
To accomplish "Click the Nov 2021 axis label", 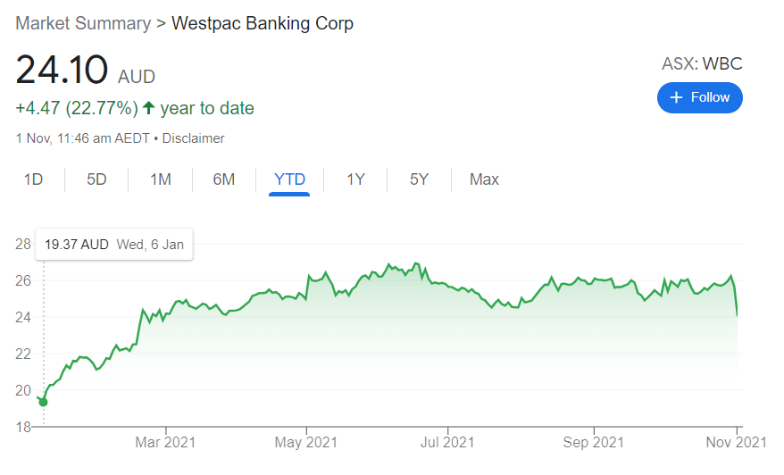I will click(x=736, y=443).
